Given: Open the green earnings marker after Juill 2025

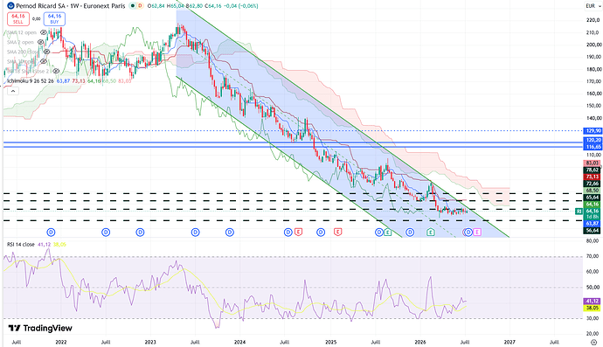Looking at the screenshot, I should (387, 232).
